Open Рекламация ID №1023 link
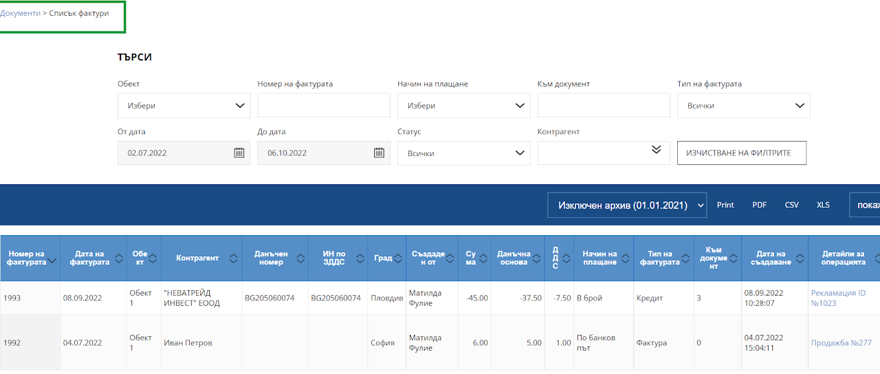Image resolution: width=880 pixels, height=374 pixels. [838, 298]
